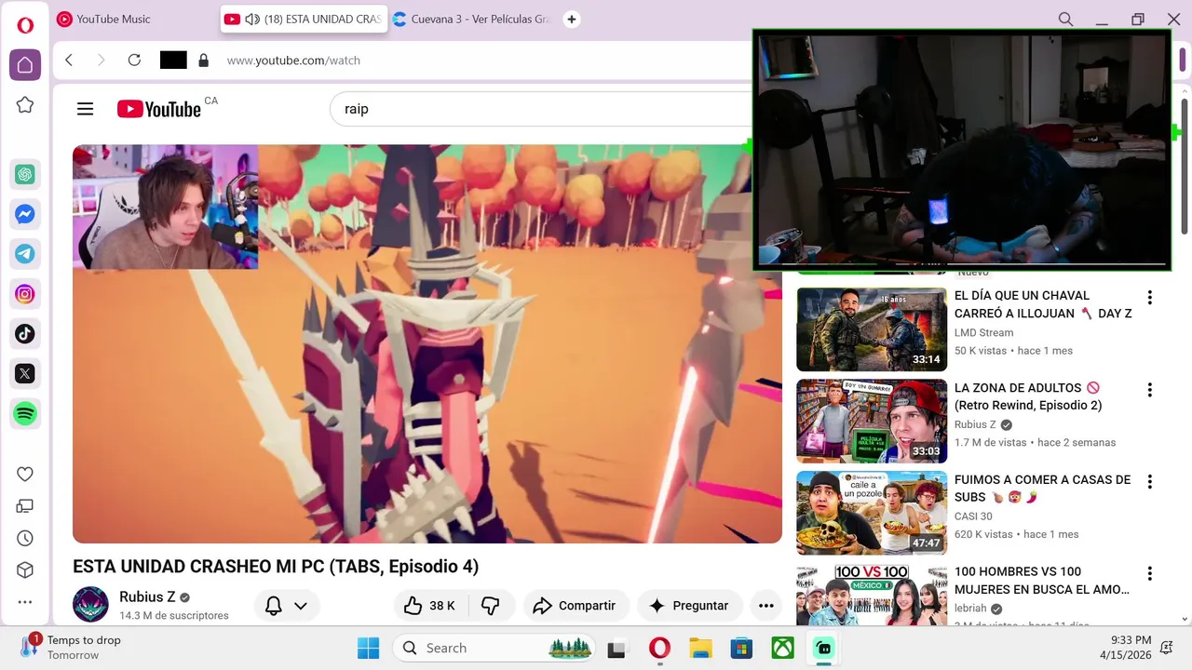
Task: Click the 33:14 DayZ video thumbnail
Action: 872,329
